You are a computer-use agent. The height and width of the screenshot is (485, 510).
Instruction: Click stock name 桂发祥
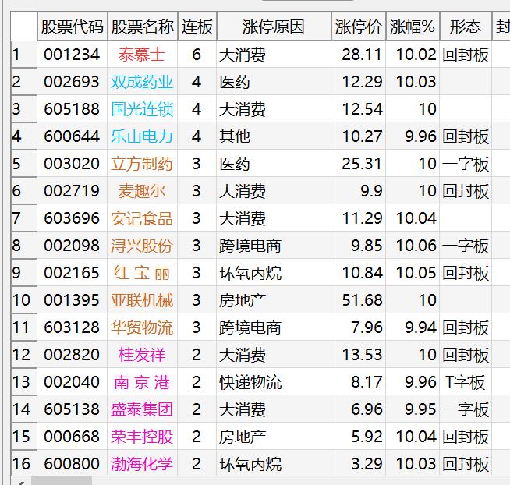pos(142,355)
